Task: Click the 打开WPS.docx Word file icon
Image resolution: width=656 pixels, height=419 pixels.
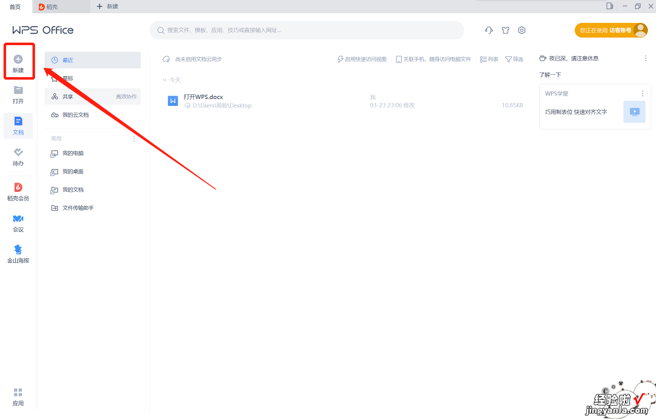Action: click(173, 101)
